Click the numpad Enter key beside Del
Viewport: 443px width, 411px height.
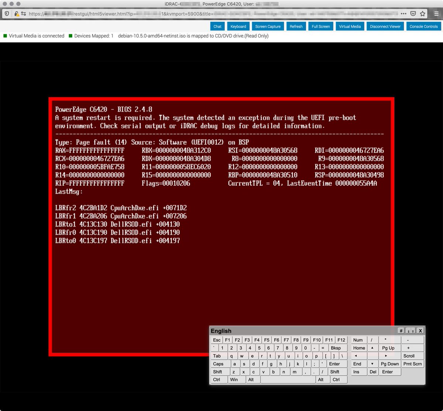pos(390,372)
